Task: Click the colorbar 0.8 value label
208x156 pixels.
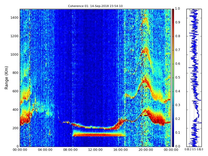Action: (x=178, y=36)
